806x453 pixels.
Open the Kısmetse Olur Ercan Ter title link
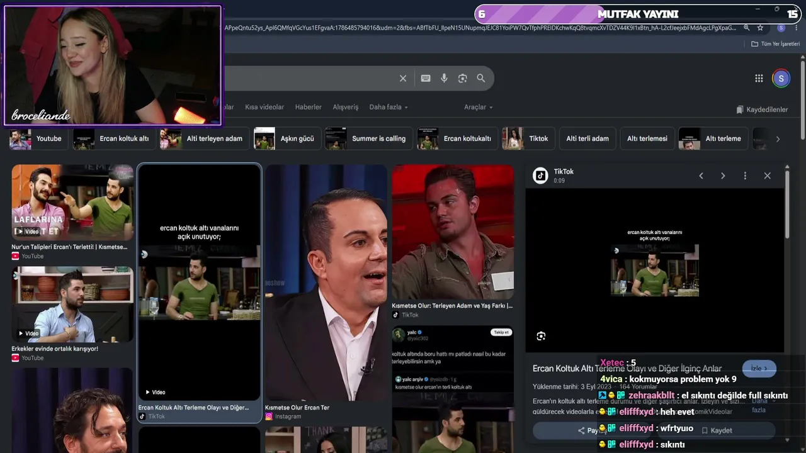pos(297,408)
